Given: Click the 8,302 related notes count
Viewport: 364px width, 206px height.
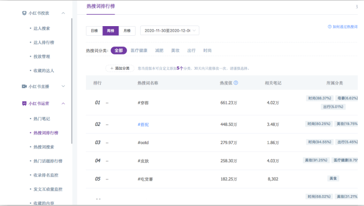Looking at the screenshot, I should click(x=273, y=179).
